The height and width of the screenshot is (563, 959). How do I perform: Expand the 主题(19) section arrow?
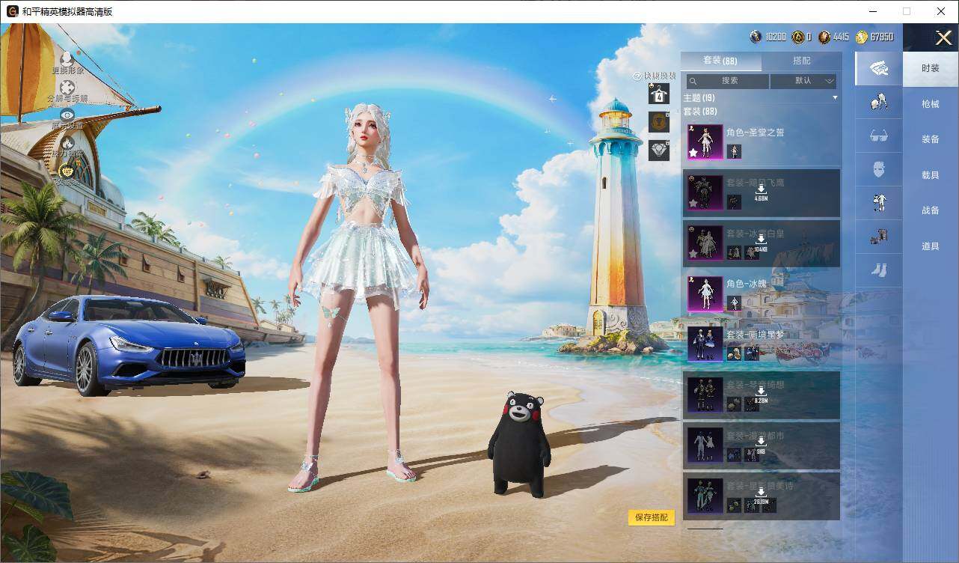pyautogui.click(x=835, y=98)
